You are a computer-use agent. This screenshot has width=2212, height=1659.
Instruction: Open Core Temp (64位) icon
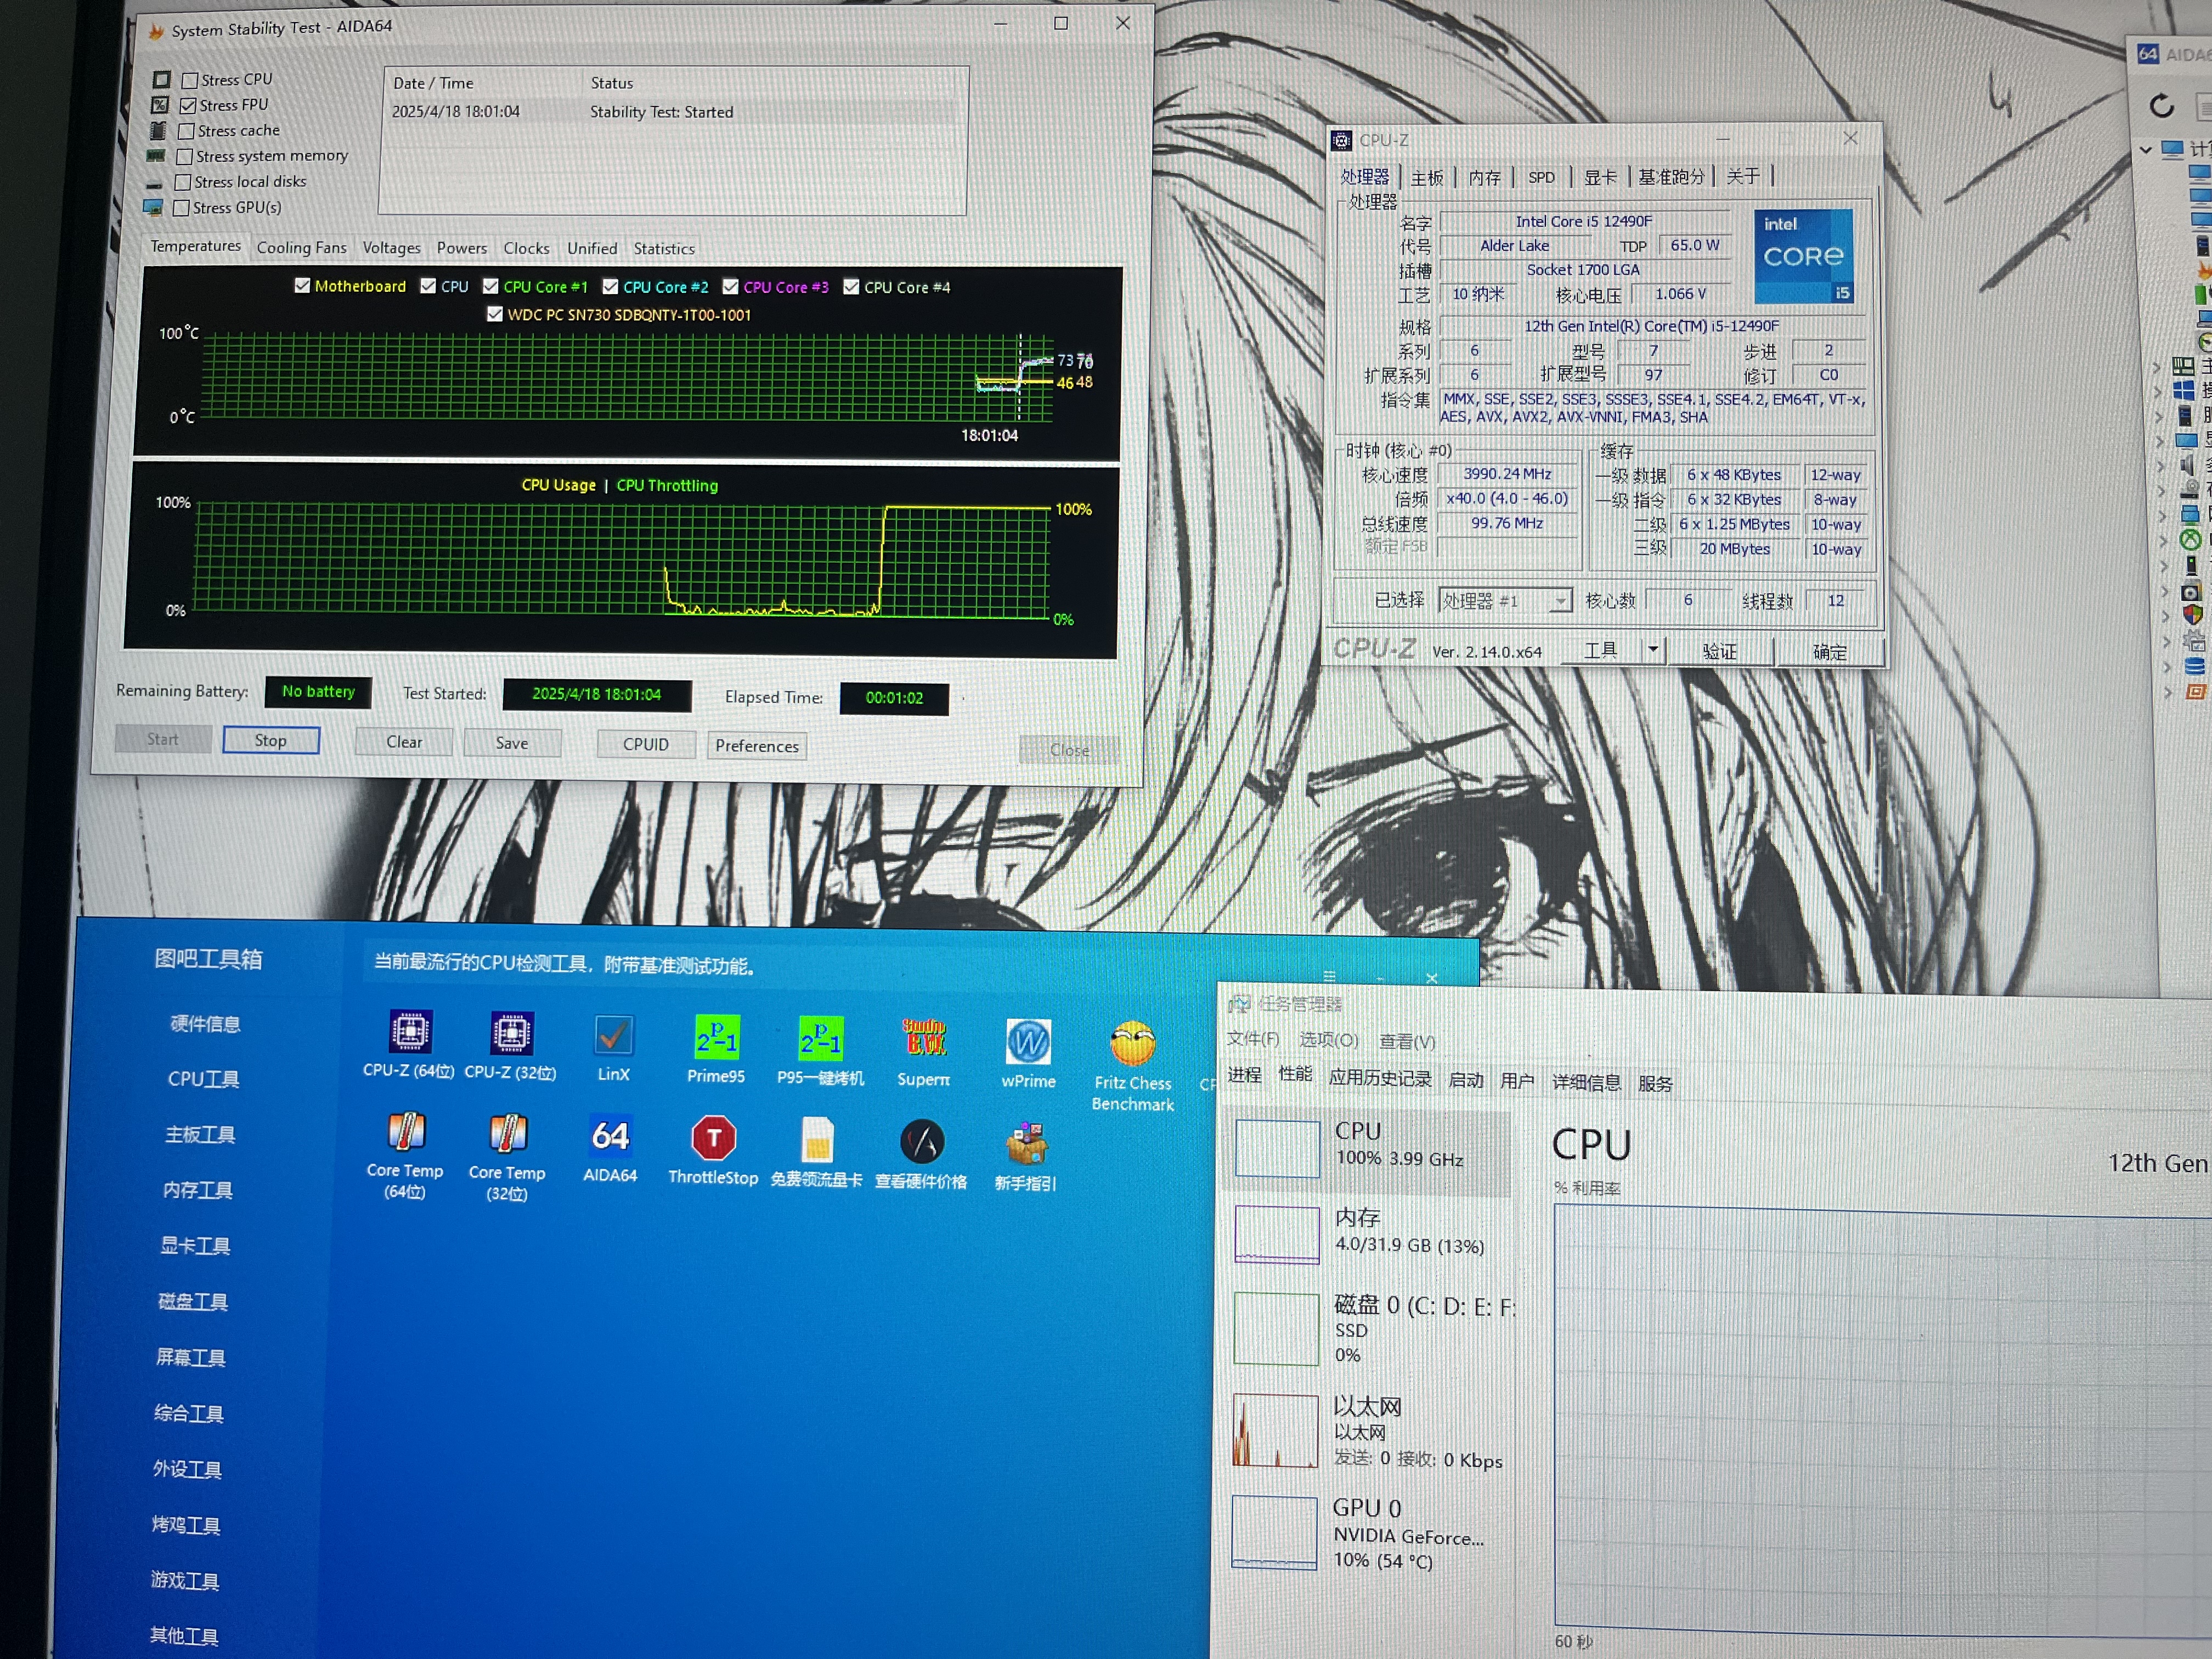[405, 1155]
